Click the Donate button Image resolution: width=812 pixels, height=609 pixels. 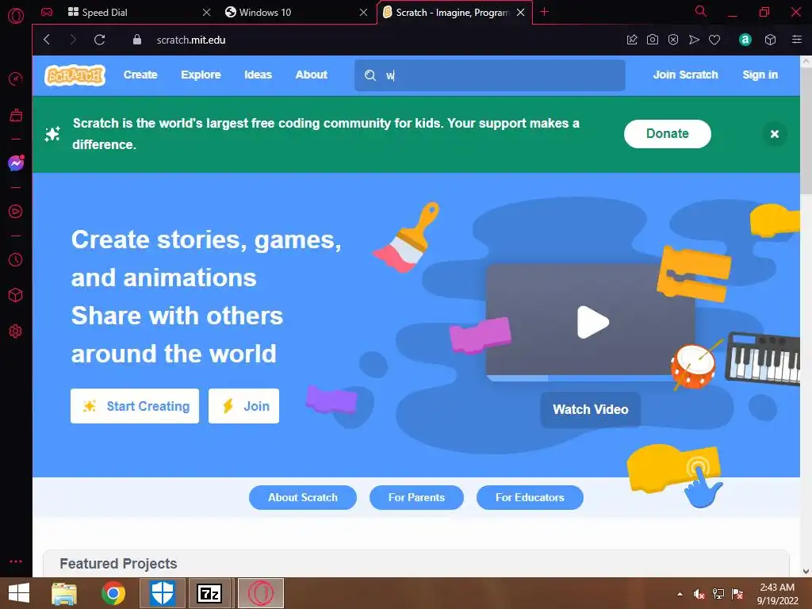[x=667, y=133]
